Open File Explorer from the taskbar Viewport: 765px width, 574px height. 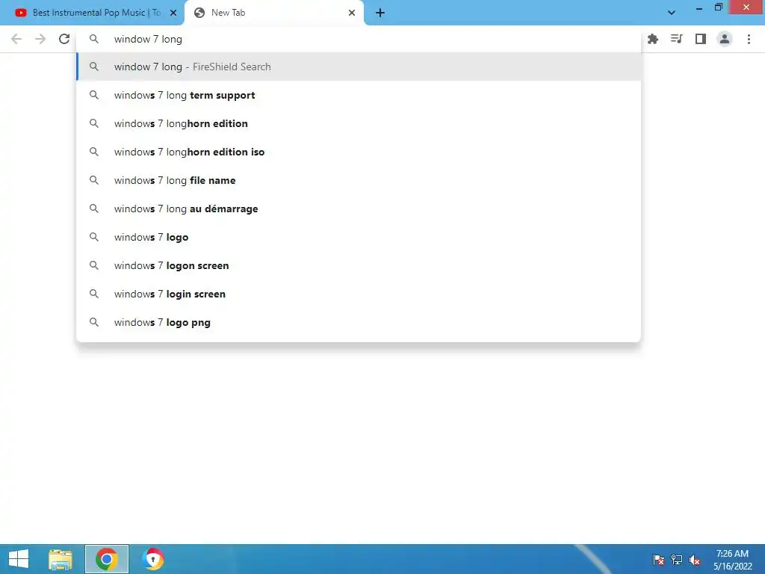point(61,559)
